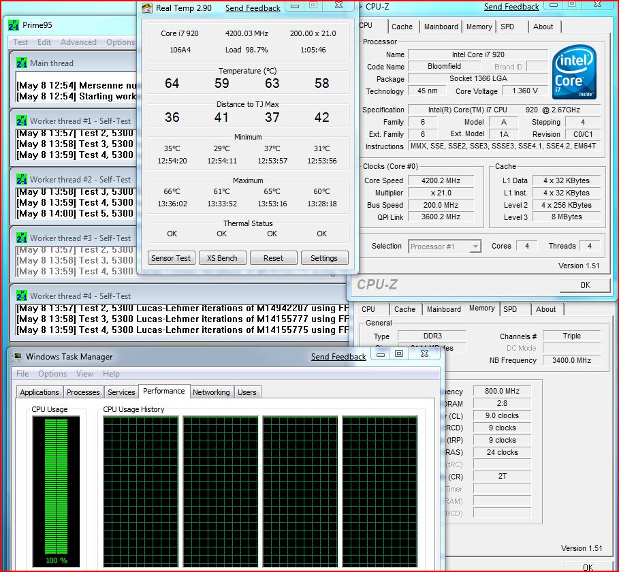Viewport: 619px width, 572px height.
Task: Click the 4200.03 MHz reading in Real Temp
Action: 247,33
